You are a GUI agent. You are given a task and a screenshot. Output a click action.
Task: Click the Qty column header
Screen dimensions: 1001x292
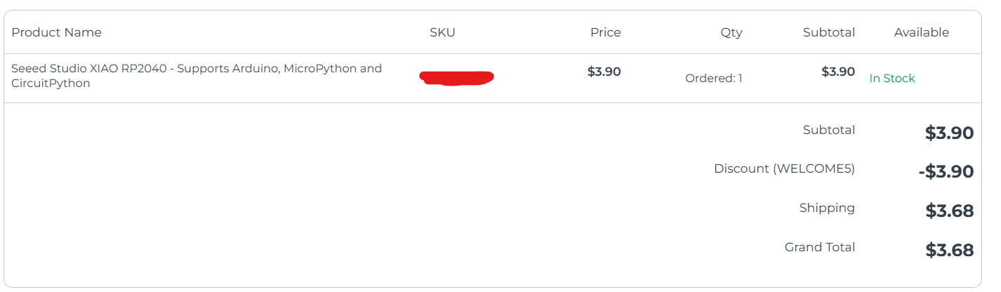pos(731,32)
